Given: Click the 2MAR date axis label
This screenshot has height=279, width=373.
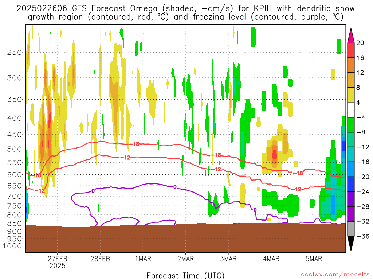Looking at the screenshot, I should point(185,259).
